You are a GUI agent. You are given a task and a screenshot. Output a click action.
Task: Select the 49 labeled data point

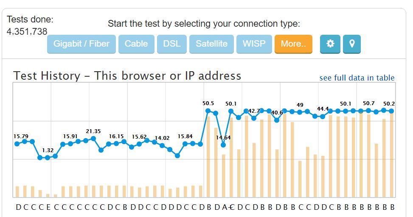[x=300, y=112]
